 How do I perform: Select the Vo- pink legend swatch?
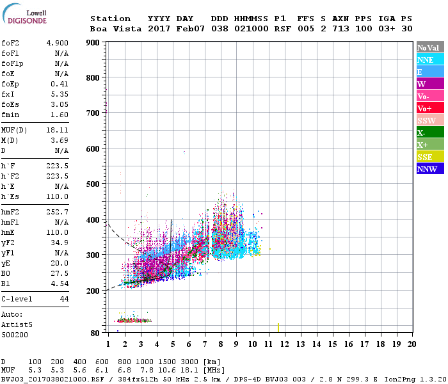430,96
